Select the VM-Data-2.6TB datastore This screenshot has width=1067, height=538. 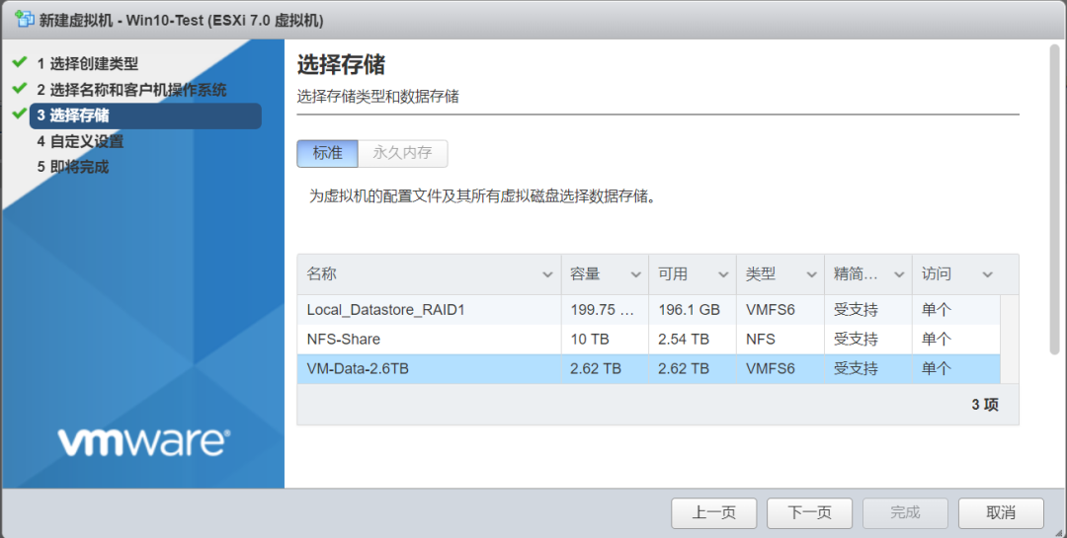coord(648,368)
